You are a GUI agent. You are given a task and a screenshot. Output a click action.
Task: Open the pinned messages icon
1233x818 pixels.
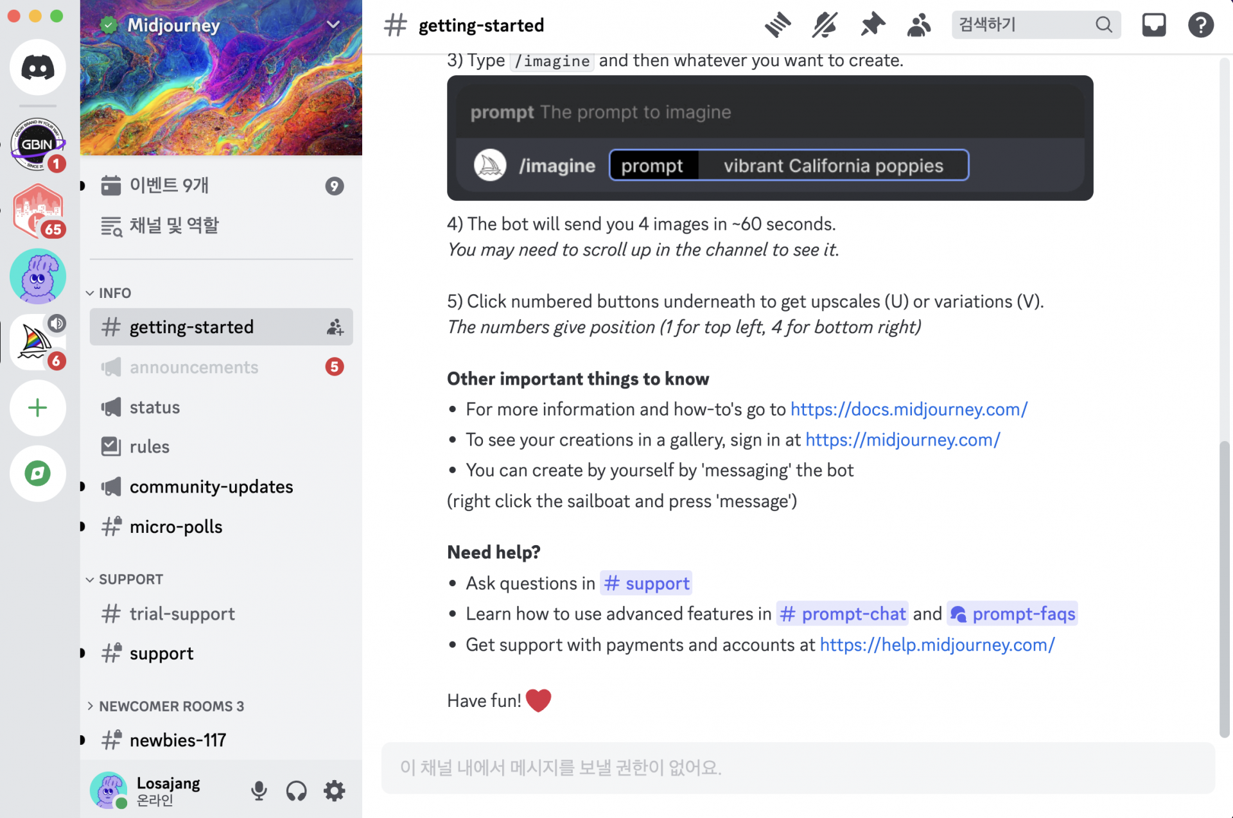872,25
